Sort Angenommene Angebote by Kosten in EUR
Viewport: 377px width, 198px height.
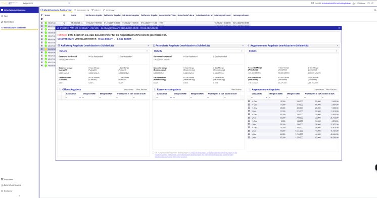328,94
